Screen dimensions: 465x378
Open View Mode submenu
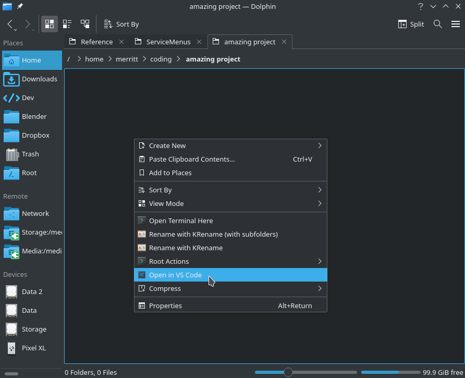click(x=230, y=203)
